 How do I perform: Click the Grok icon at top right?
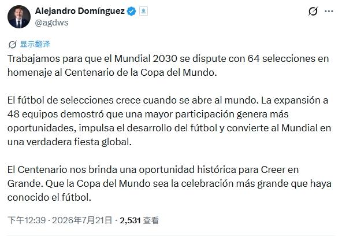coord(313,12)
